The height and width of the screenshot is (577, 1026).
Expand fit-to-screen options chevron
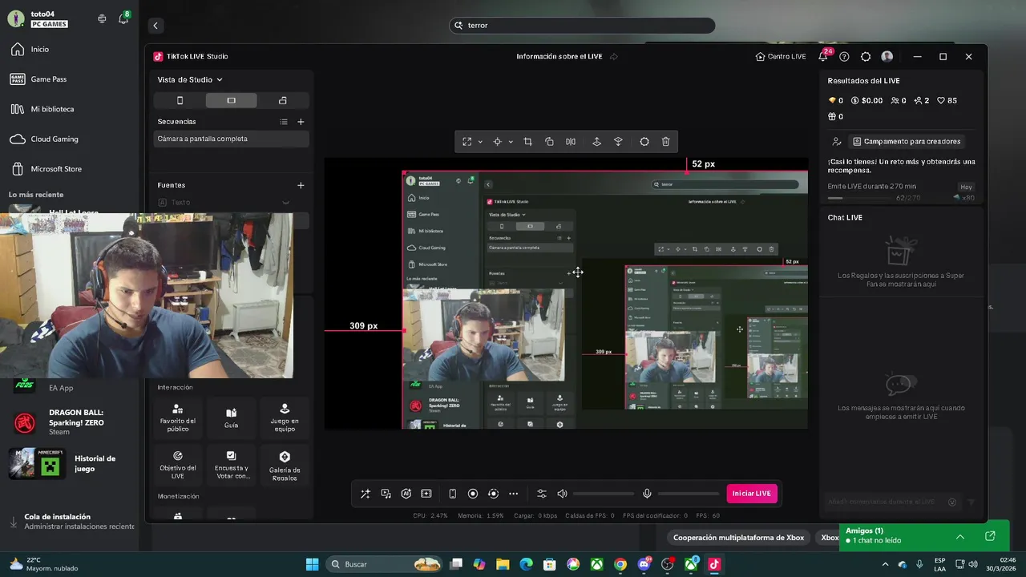(480, 142)
